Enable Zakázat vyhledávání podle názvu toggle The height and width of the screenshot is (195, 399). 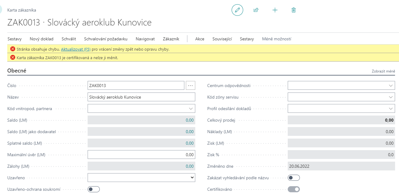pos(293,178)
